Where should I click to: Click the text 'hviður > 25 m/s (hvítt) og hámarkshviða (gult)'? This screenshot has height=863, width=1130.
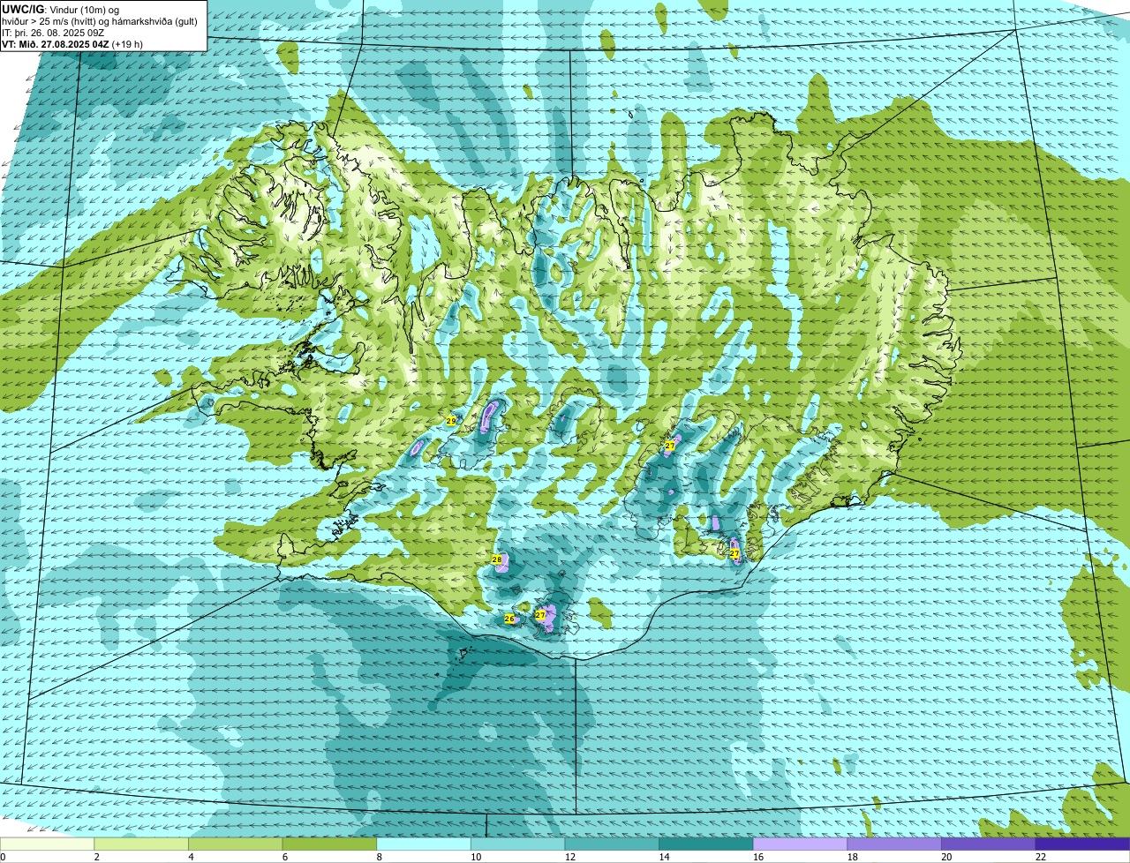click(100, 21)
